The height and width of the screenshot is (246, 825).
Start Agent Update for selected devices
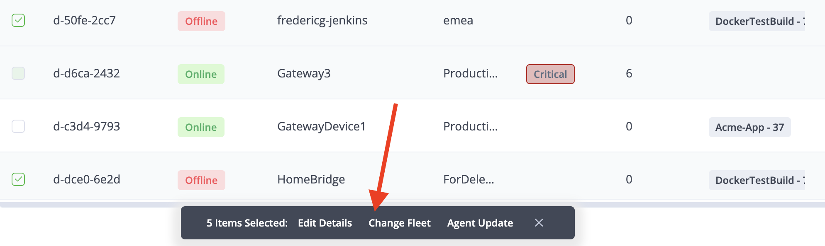pyautogui.click(x=480, y=223)
